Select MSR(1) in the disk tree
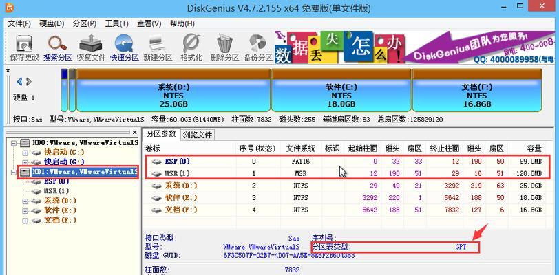The image size is (559, 275). pos(56,191)
